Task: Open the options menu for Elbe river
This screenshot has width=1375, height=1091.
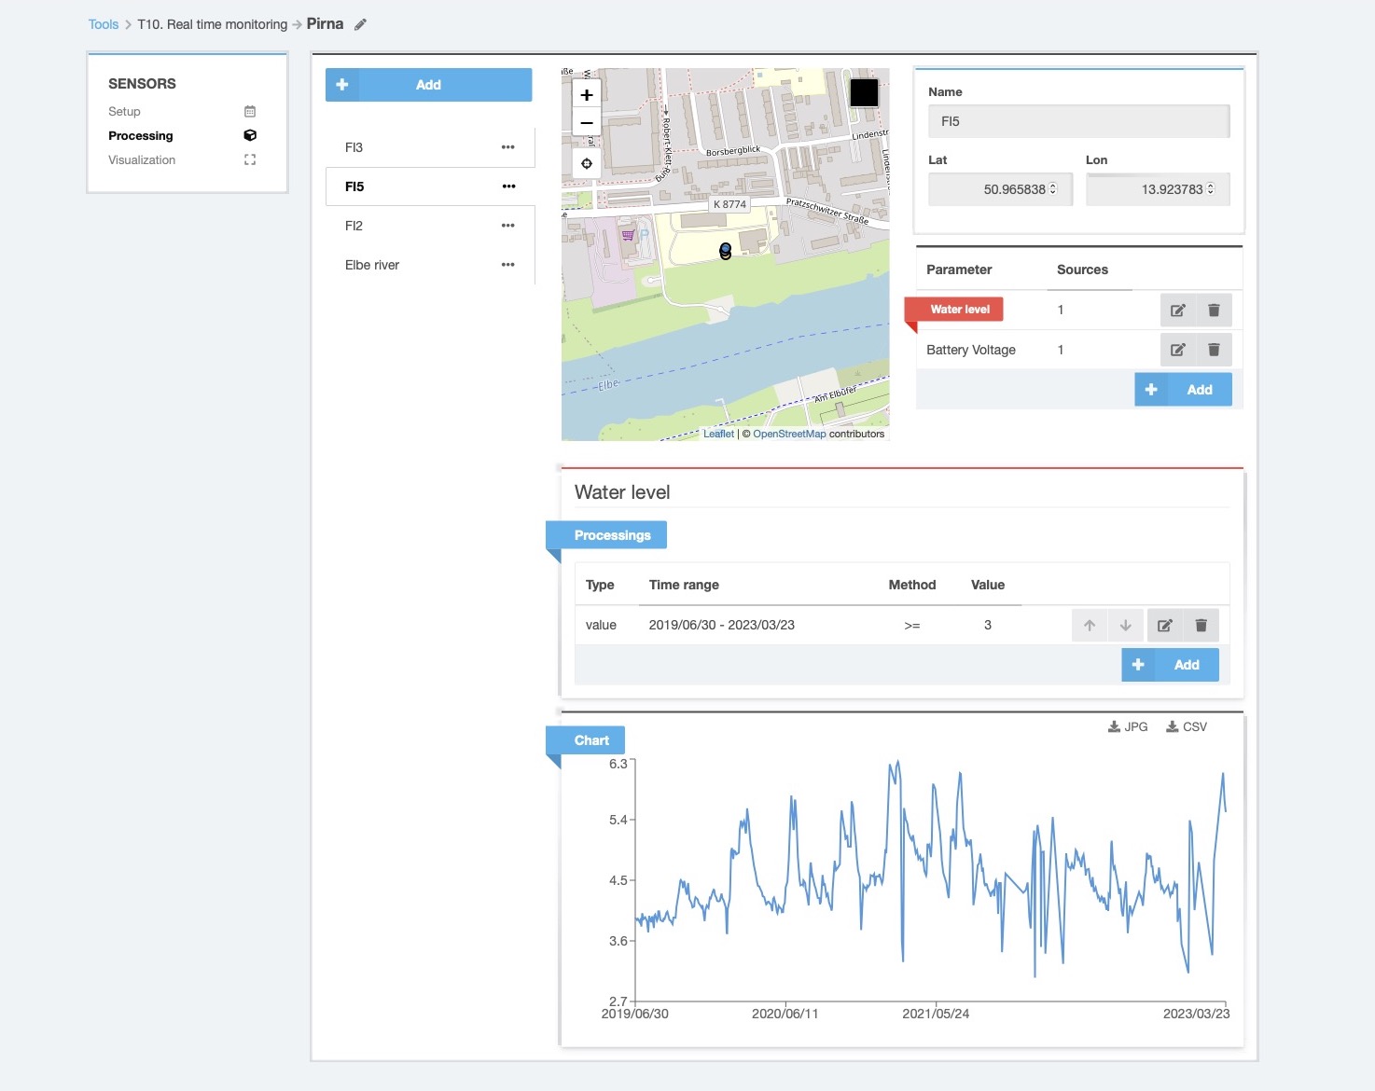Action: click(507, 265)
